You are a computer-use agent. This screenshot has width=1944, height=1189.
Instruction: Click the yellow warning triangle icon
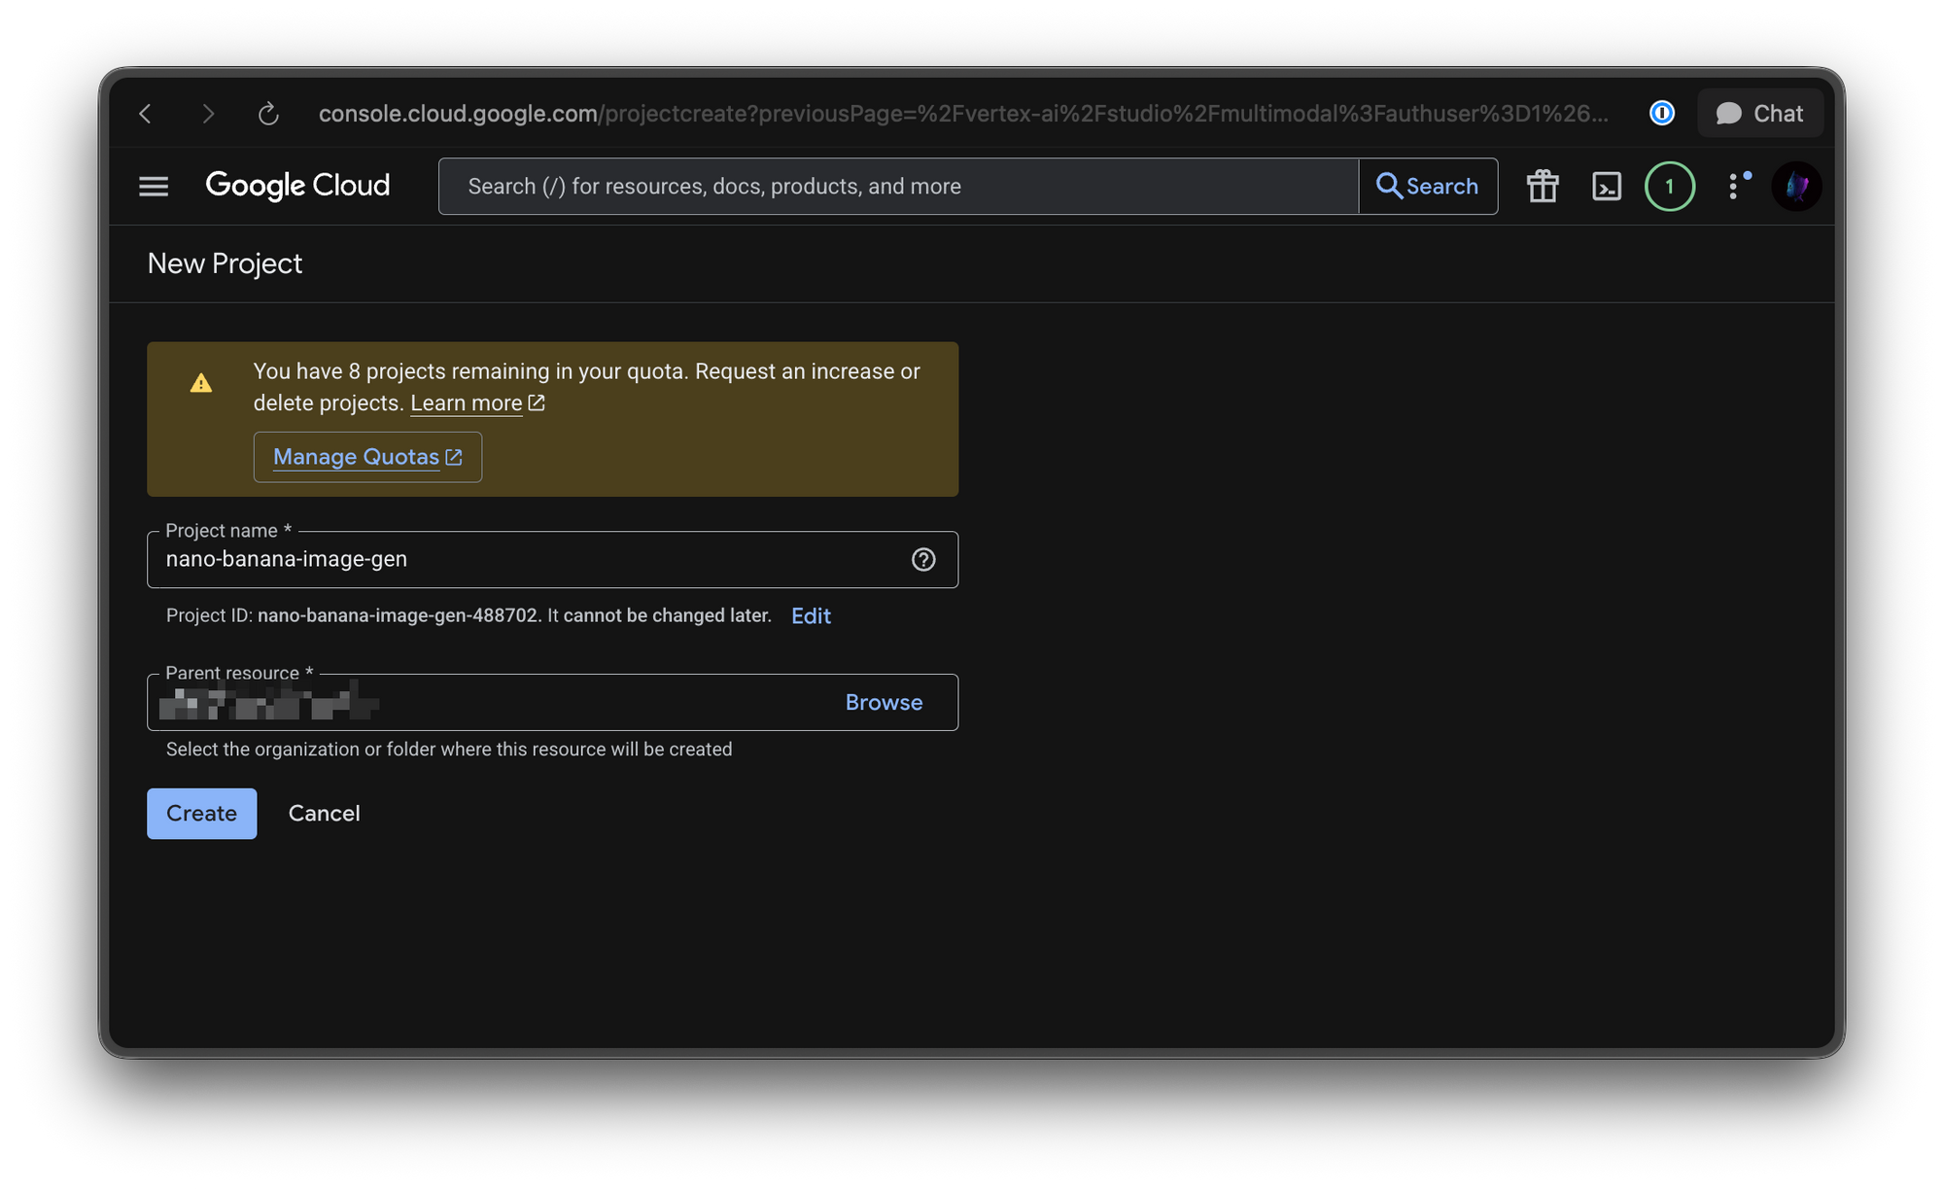(201, 383)
